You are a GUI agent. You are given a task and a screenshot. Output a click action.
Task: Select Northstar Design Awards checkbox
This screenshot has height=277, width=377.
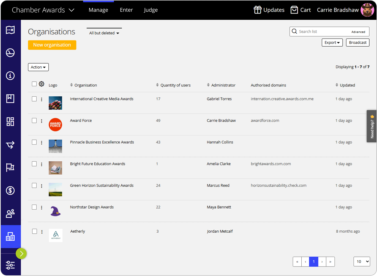[x=34, y=207]
